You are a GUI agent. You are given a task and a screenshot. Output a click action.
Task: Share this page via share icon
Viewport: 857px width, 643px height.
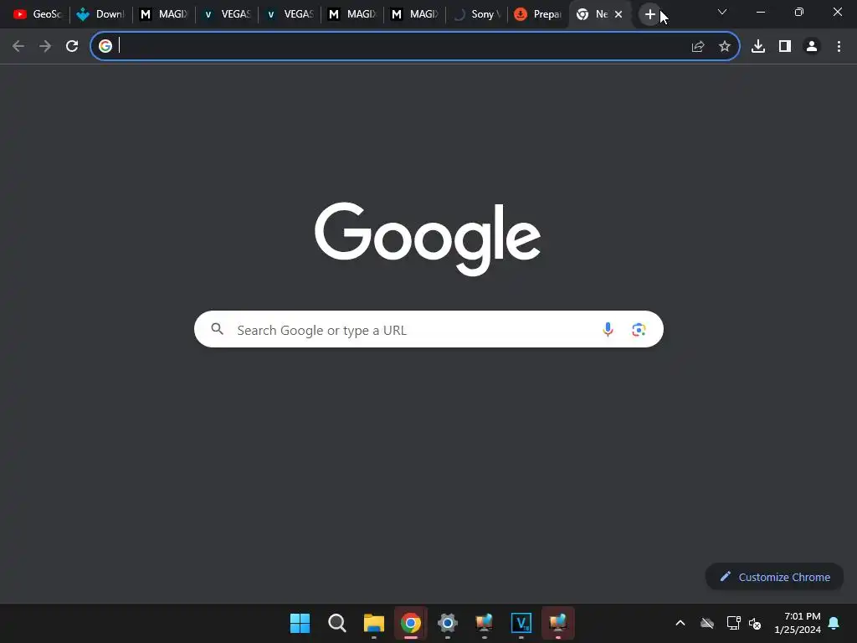pos(698,47)
